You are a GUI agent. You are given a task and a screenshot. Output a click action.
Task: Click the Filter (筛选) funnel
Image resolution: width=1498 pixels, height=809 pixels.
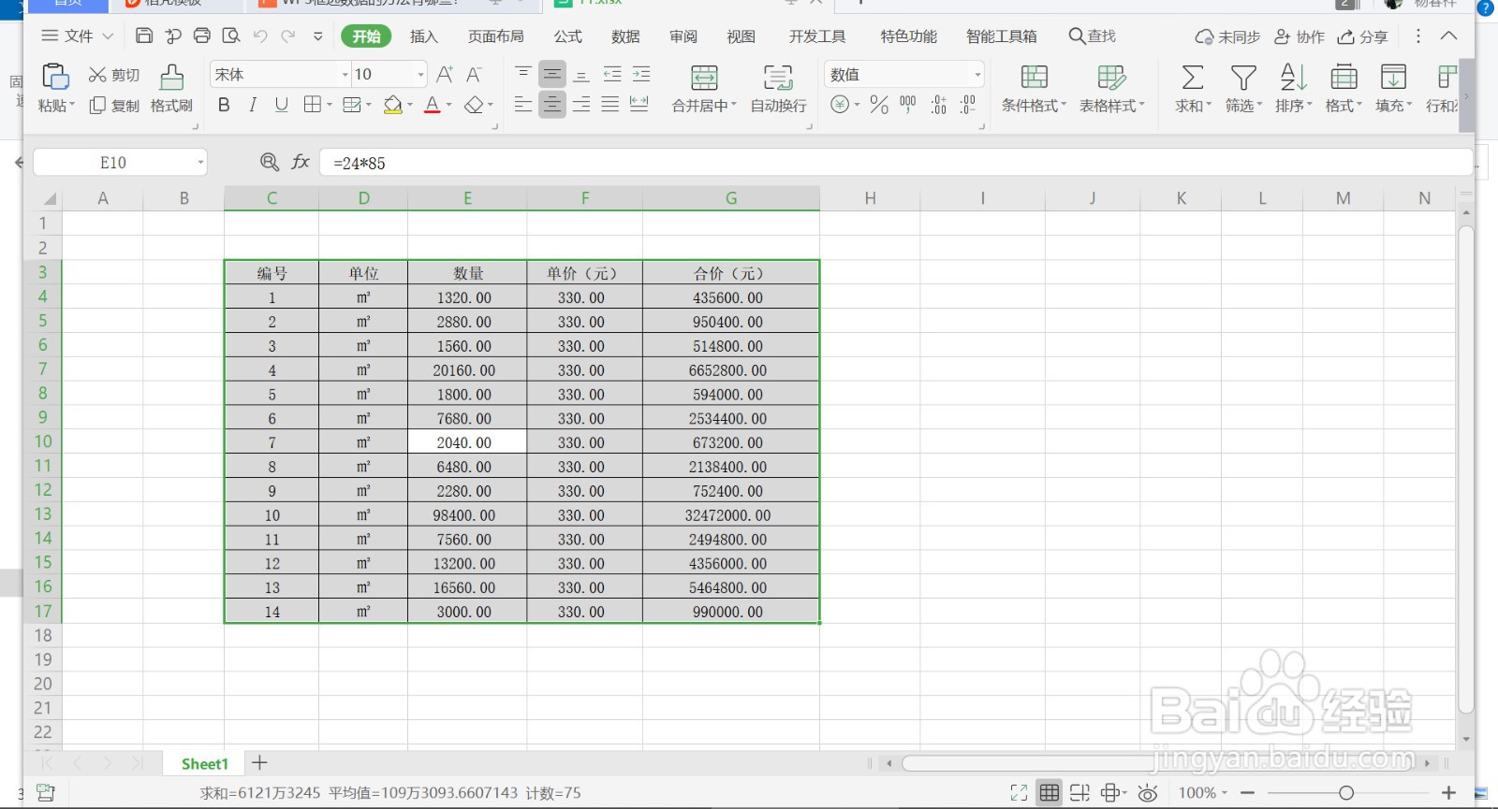[1243, 77]
